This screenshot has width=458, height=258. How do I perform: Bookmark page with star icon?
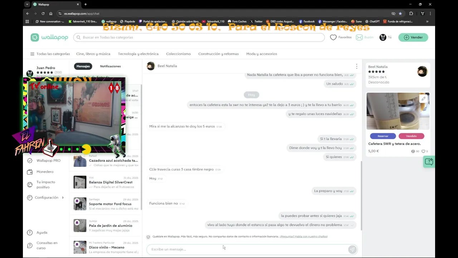[400, 14]
